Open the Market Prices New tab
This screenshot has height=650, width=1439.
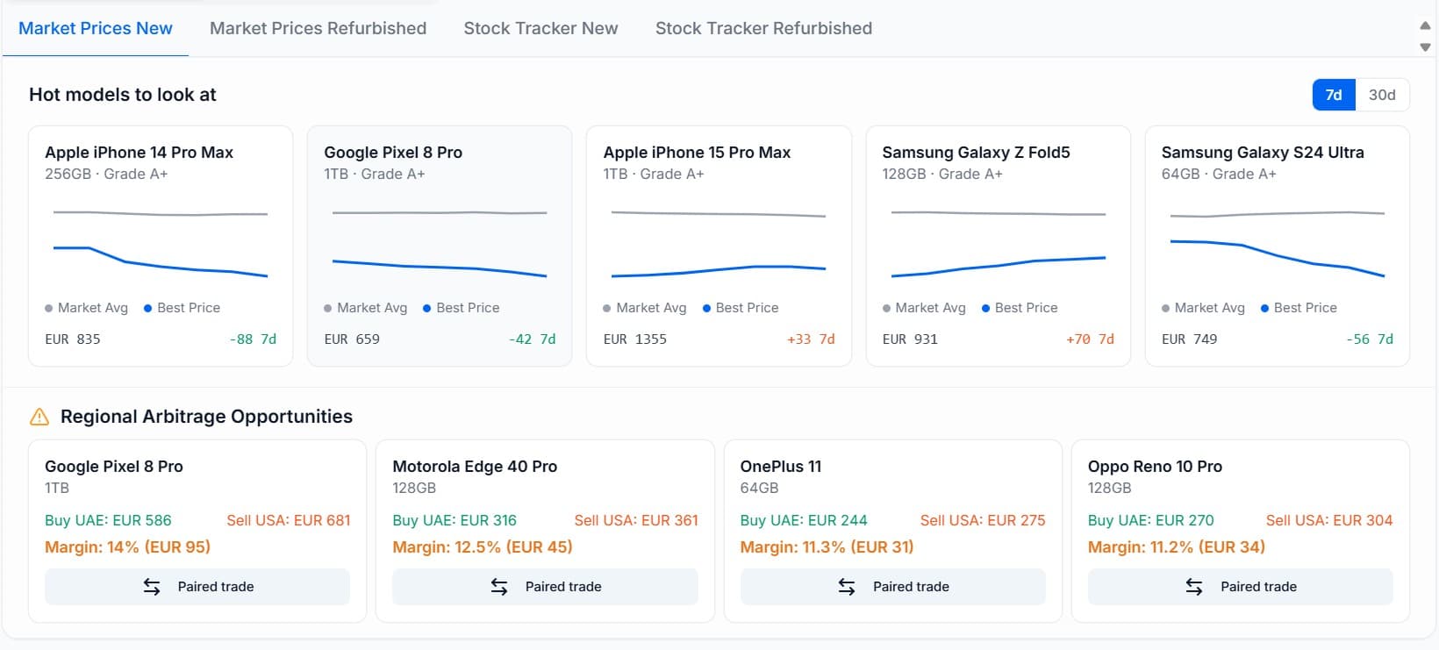[96, 28]
